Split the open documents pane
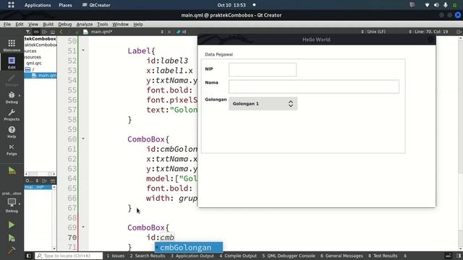463x260 pixels. (x=44, y=181)
